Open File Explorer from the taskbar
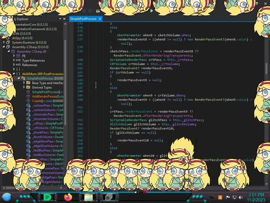 89,197
